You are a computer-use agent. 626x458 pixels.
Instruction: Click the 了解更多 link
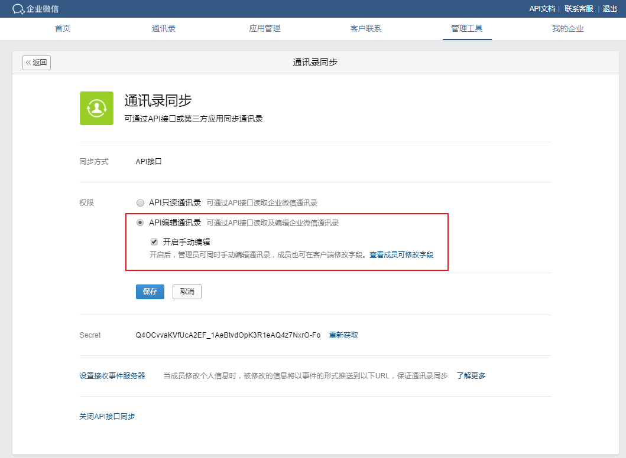(471, 375)
